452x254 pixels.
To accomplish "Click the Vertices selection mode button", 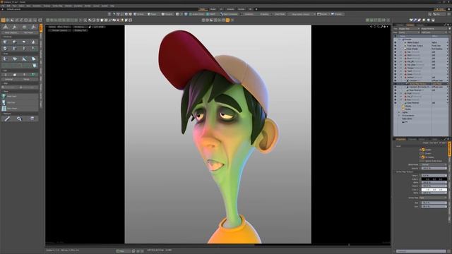I will (140, 14).
